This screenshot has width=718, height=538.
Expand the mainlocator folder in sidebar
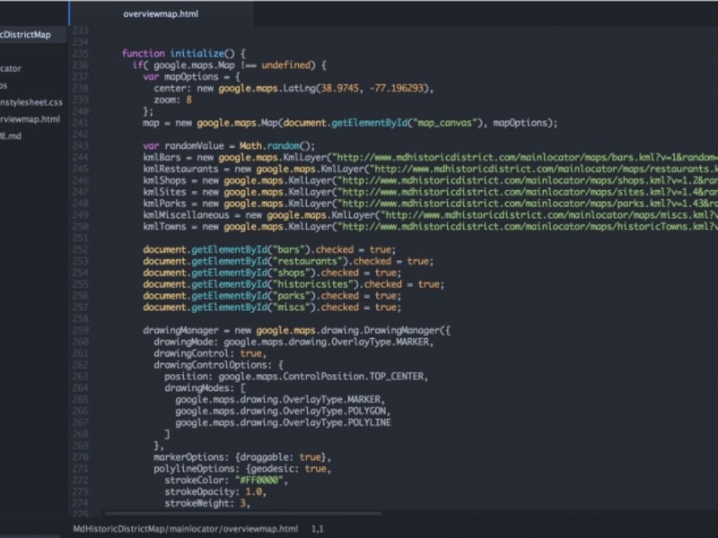pos(13,68)
